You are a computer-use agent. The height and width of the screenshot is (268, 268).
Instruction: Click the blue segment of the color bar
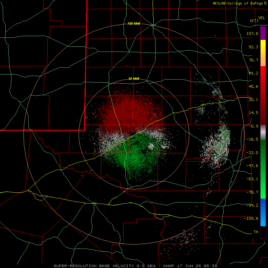[263, 212]
